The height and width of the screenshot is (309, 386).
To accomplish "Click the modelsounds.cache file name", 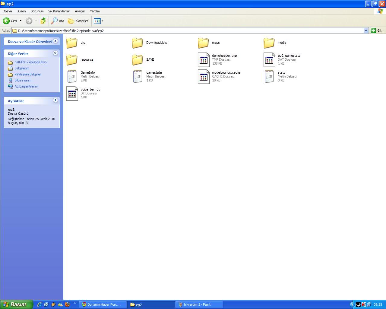I will click(226, 72).
